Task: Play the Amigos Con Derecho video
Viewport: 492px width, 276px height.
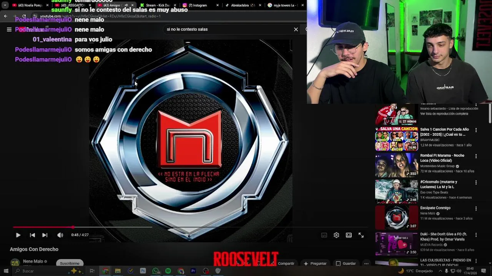Action: 18,235
